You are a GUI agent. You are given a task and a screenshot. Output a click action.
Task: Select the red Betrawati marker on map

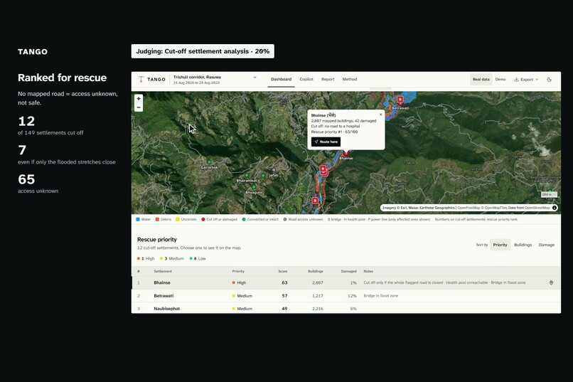pos(400,100)
